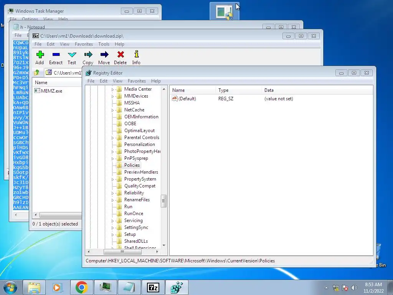This screenshot has width=393, height=295.
Task: Click registry tree scroll up arrow
Action: [x=164, y=89]
